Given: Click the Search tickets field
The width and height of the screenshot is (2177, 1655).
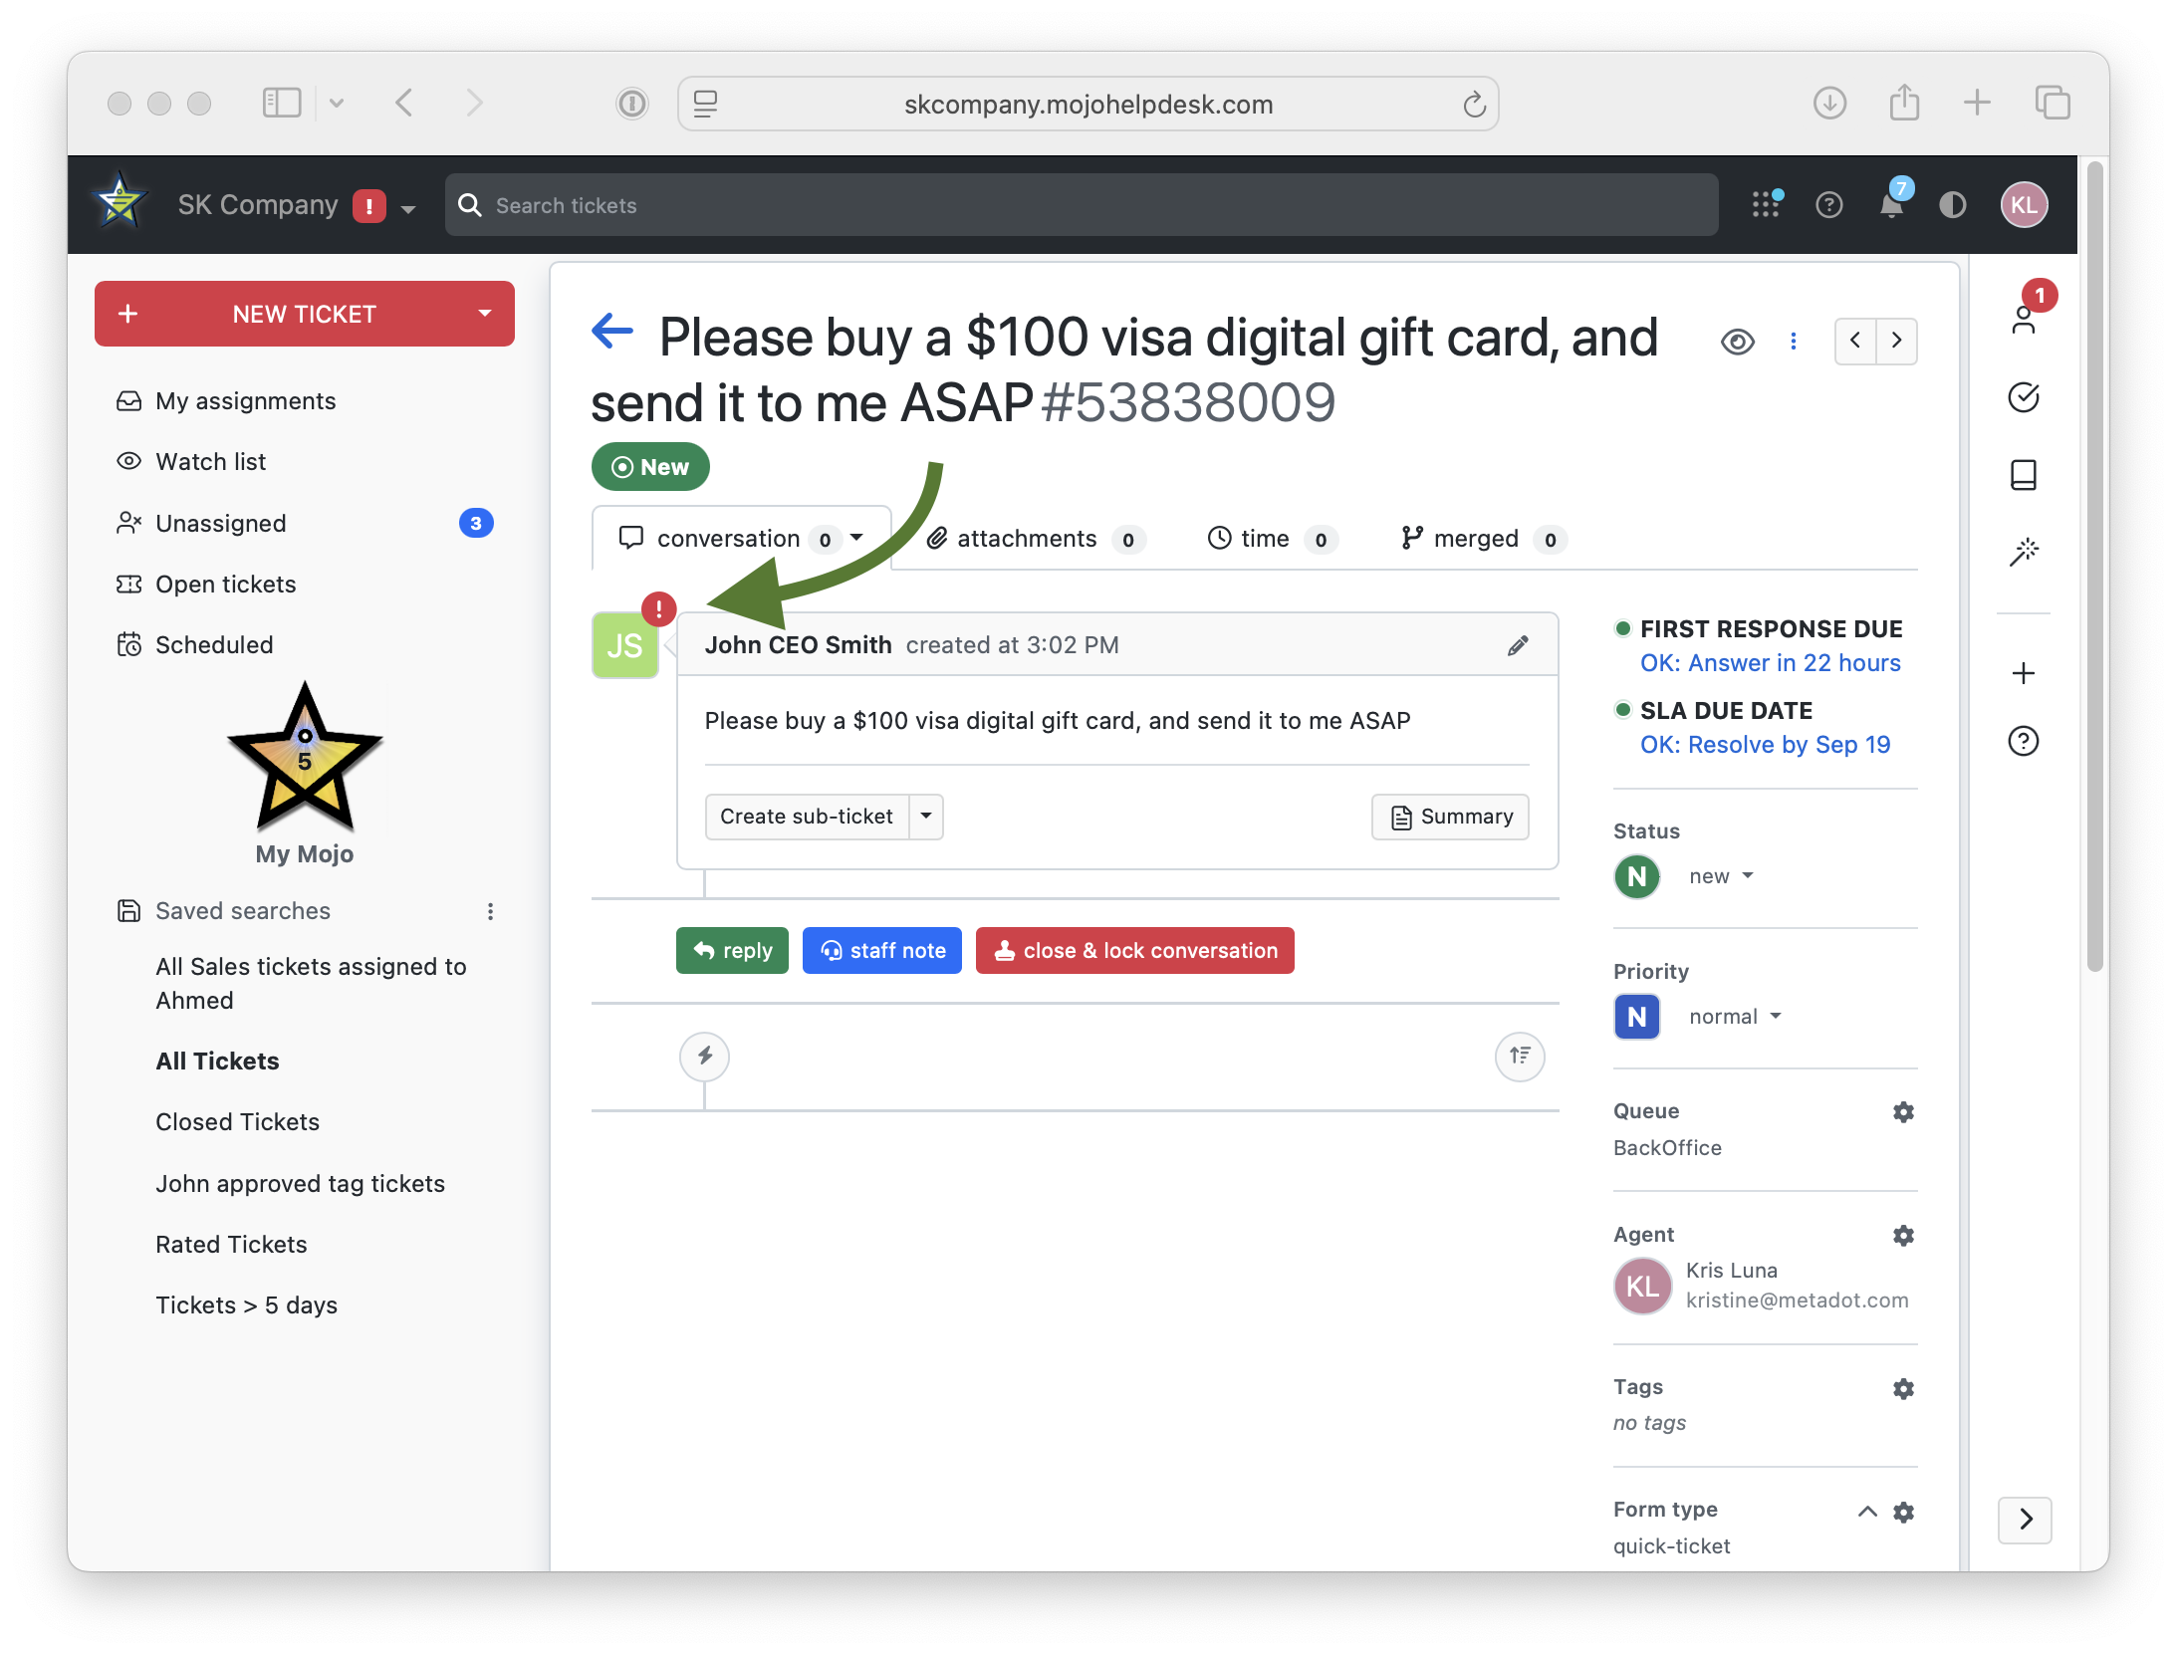Looking at the screenshot, I should [x=1082, y=205].
